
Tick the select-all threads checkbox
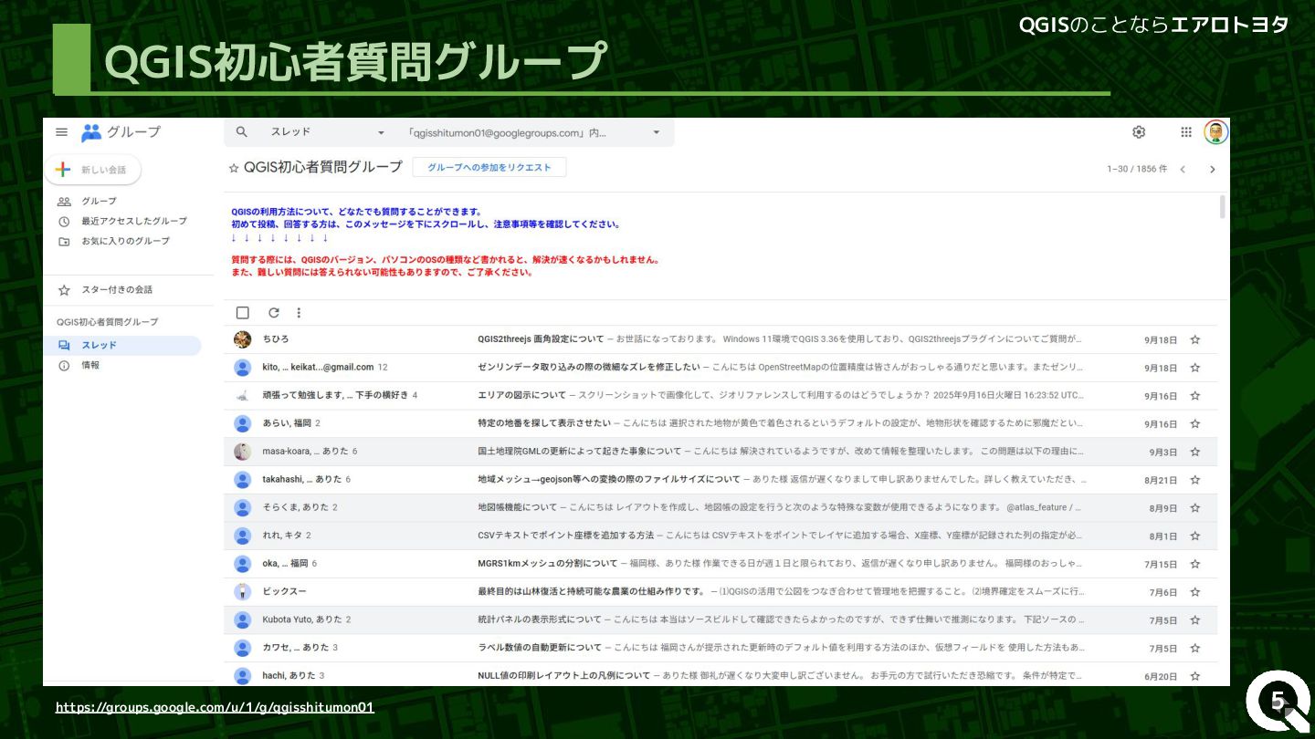pos(243,313)
